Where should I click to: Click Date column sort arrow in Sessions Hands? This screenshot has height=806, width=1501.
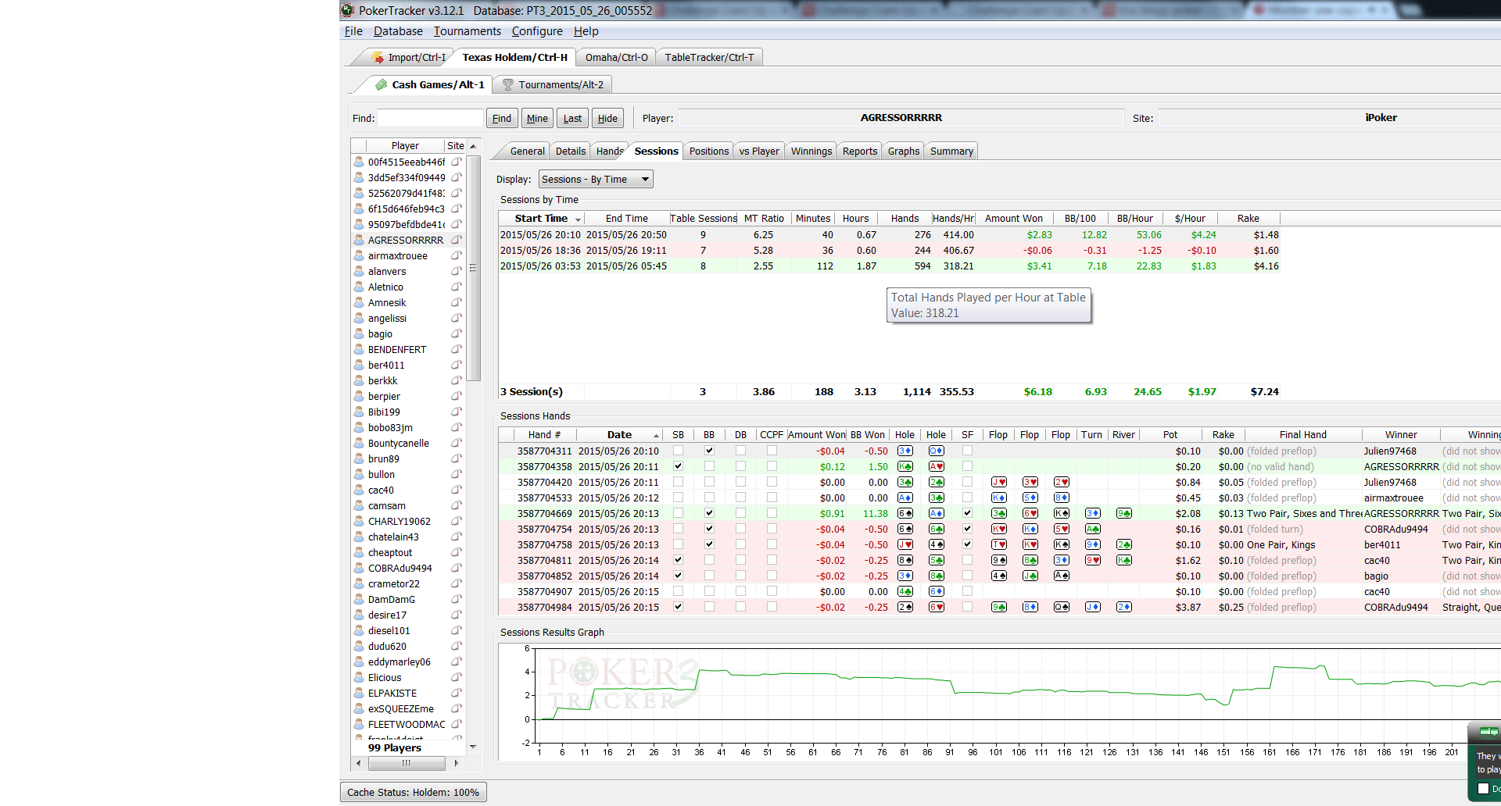pos(656,436)
